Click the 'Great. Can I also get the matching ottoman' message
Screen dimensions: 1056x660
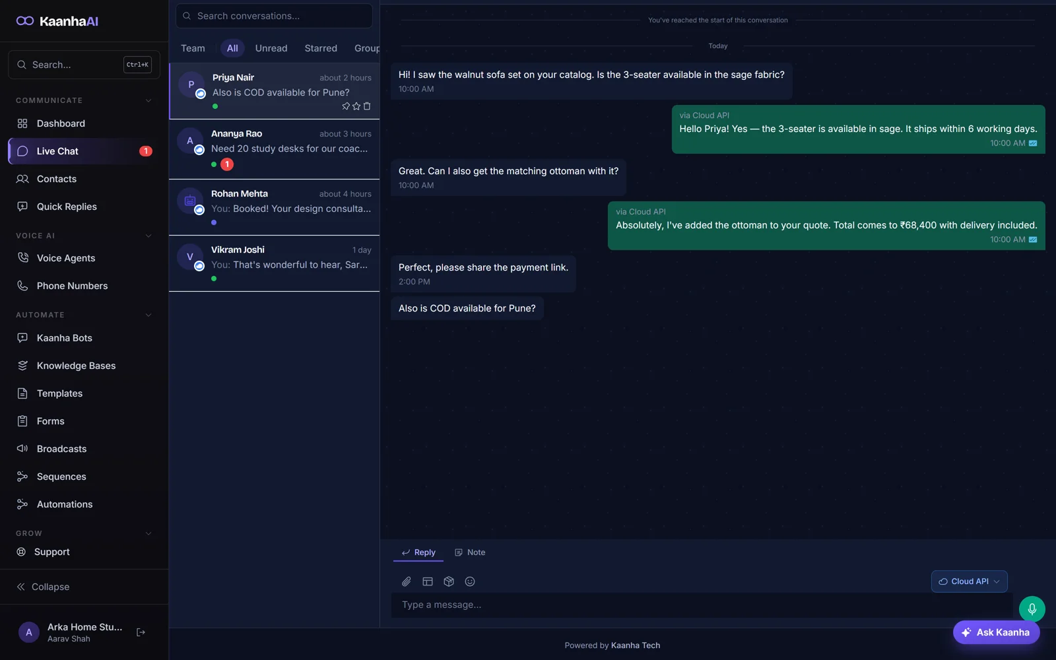[508, 178]
